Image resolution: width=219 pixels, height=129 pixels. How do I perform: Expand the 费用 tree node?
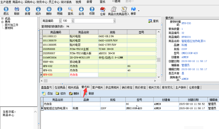coord(2,22)
